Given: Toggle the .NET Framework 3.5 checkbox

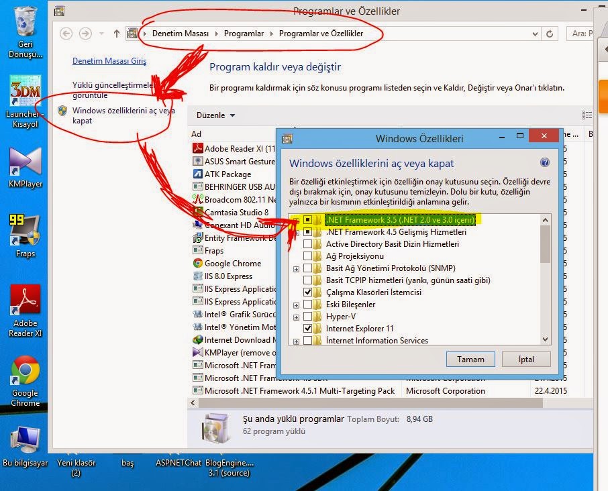Looking at the screenshot, I should tap(307, 220).
